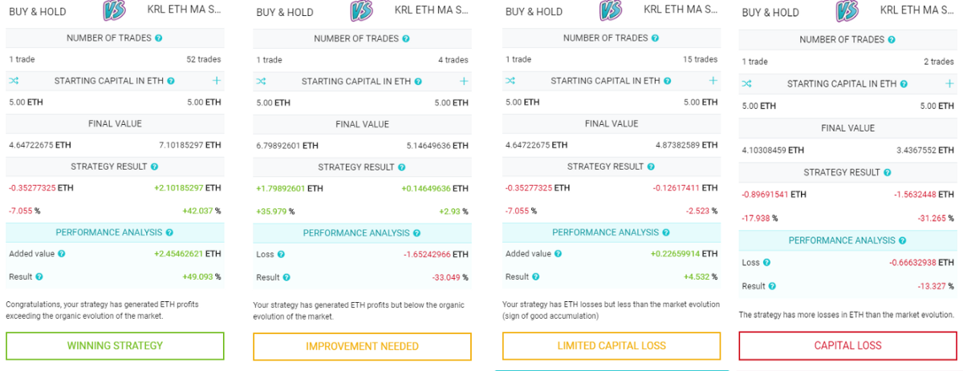
Task: Click help icon by fourth panel's STARTING CAPITAL IN ETH
Action: tap(904, 83)
